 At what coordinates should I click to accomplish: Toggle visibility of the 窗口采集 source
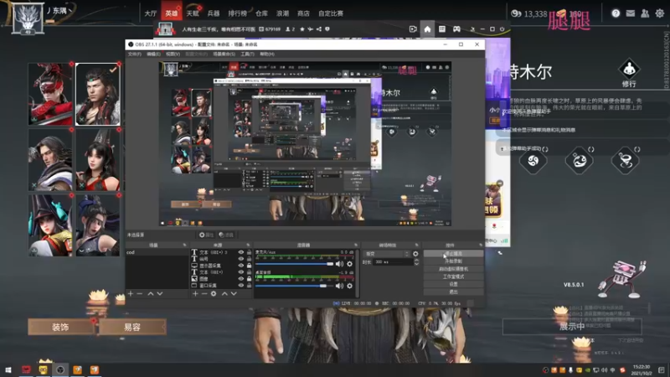coord(241,285)
